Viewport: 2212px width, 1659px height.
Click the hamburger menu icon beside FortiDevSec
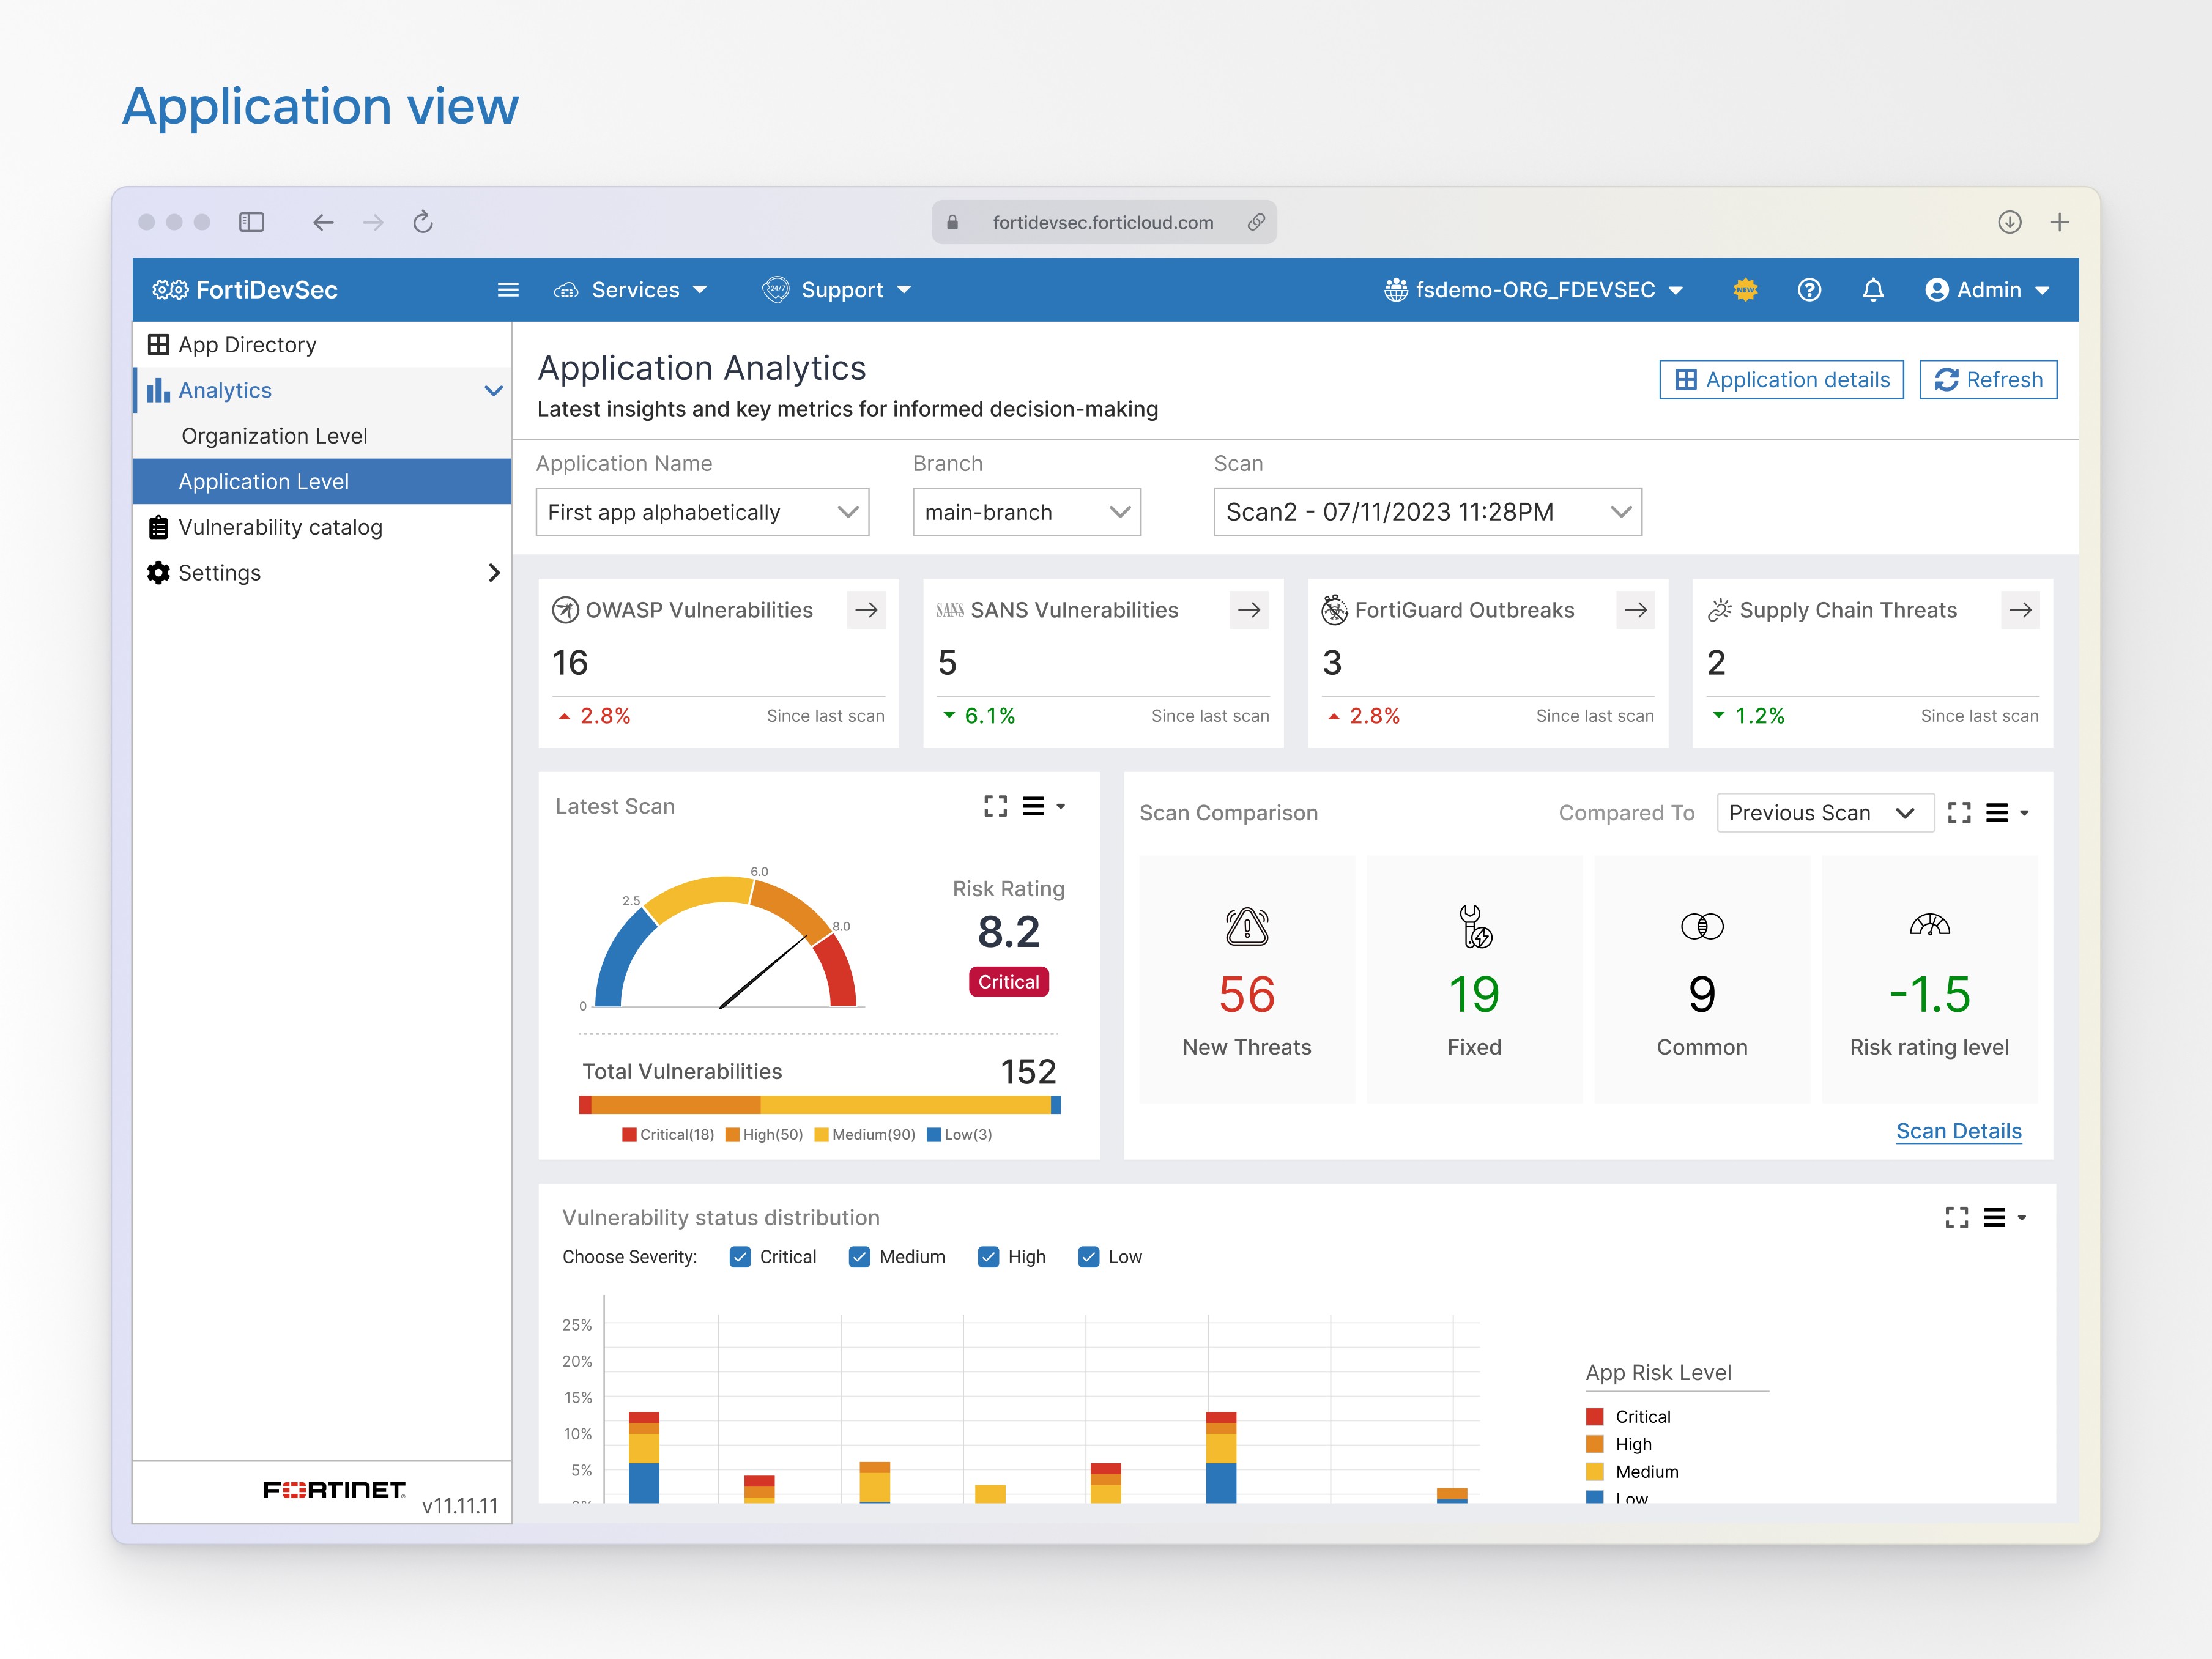pyautogui.click(x=508, y=290)
